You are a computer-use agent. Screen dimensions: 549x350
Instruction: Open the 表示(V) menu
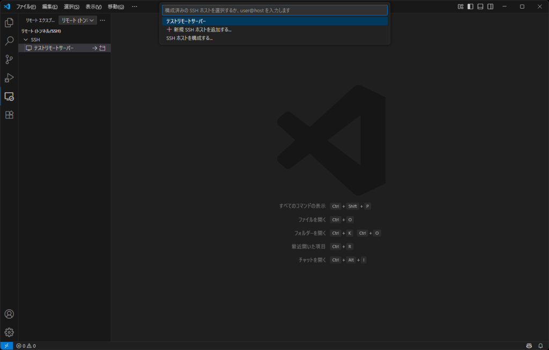click(x=93, y=6)
